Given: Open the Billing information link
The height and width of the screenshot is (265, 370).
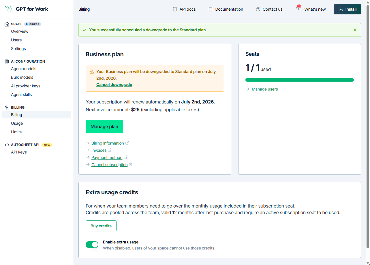Looking at the screenshot, I should point(108,143).
